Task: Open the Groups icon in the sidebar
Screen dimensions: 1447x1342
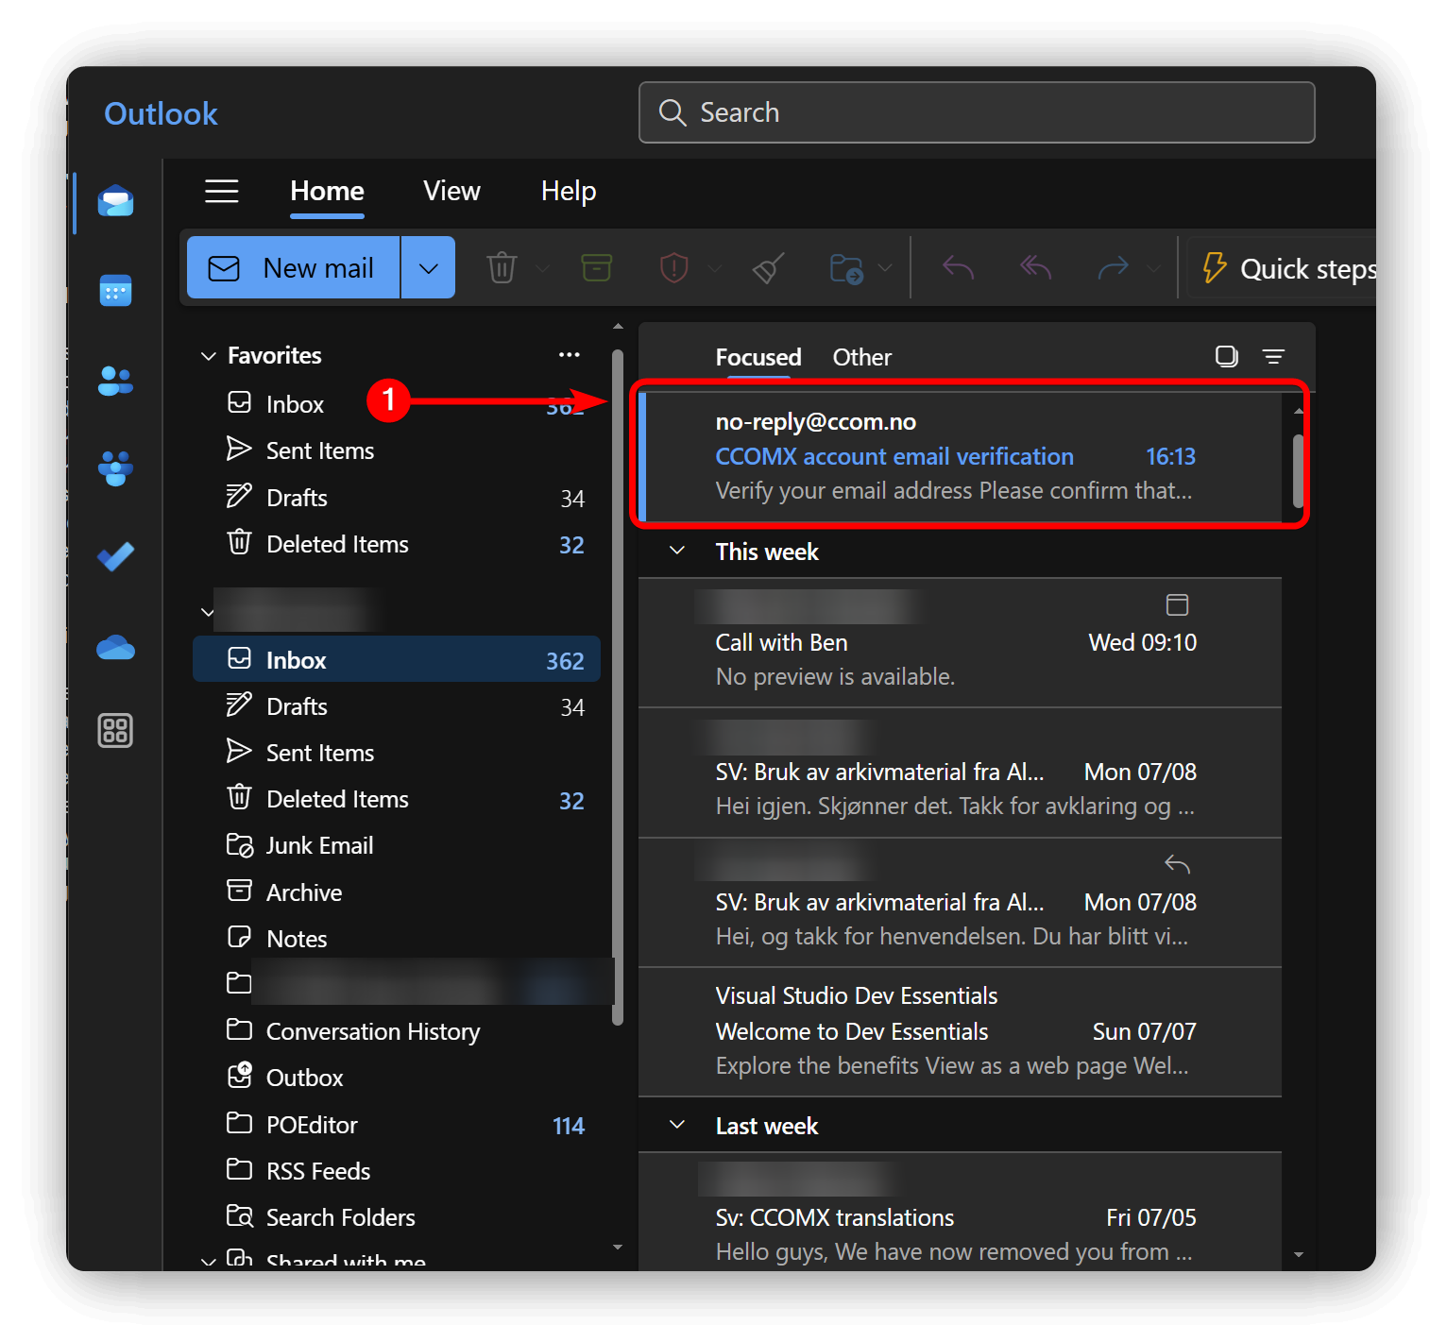Action: point(115,468)
